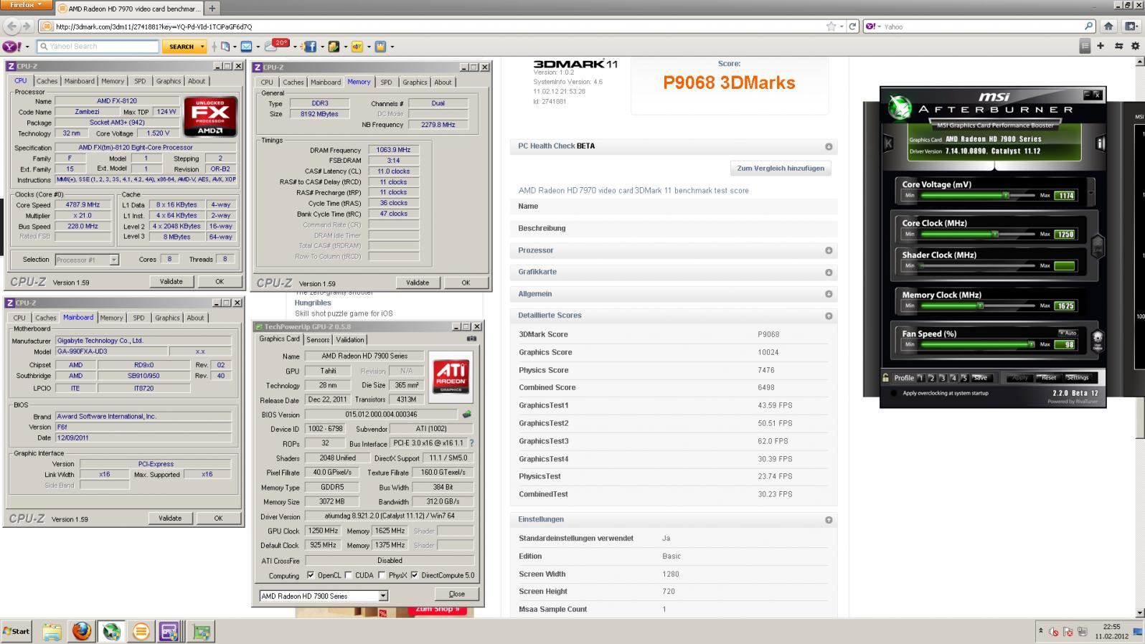Click the Facebook toolbar icon
Viewport: 1145px width, 644px height.
tap(310, 46)
